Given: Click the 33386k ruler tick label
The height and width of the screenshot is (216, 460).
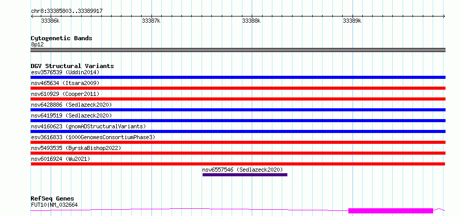Looking at the screenshot, I should pos(51,21).
